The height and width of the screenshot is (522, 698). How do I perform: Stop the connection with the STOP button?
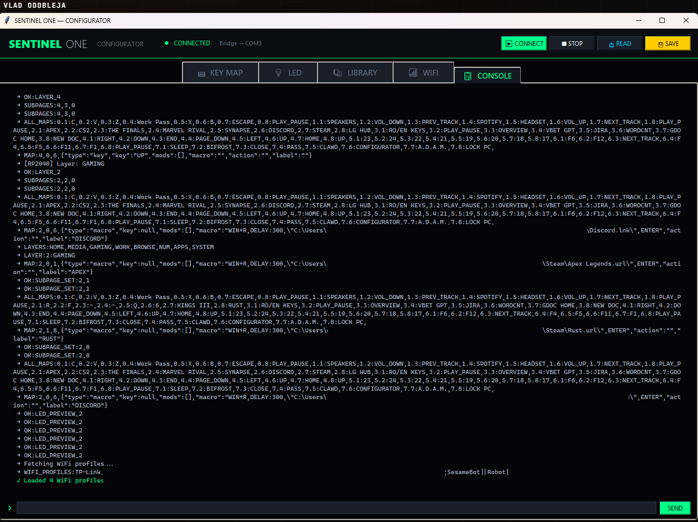point(572,44)
